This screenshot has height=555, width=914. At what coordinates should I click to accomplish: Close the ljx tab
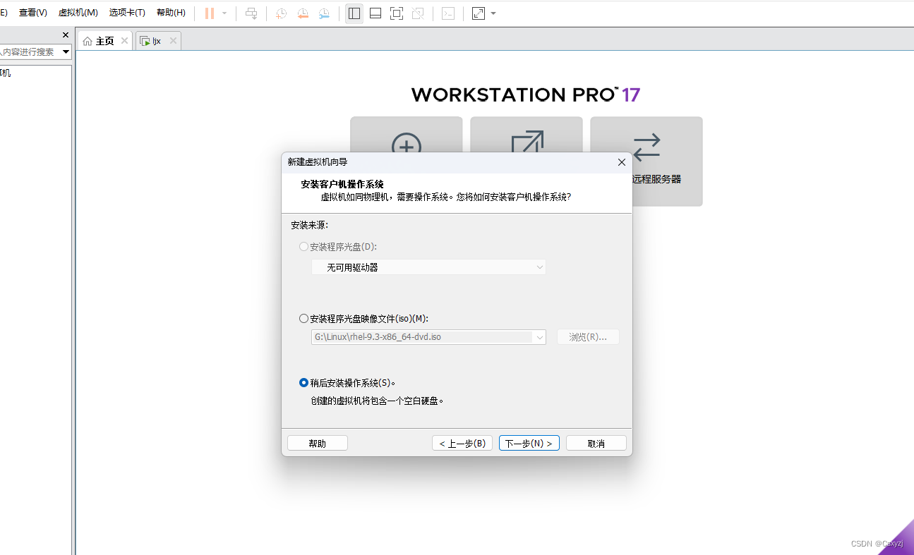point(173,41)
